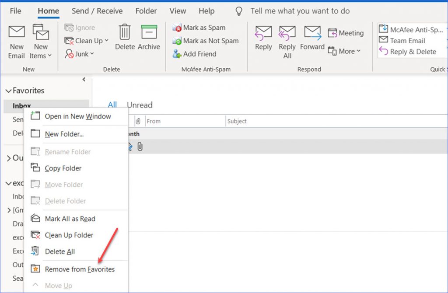Click the Reply icon
The image size is (448, 293).
[x=263, y=39]
